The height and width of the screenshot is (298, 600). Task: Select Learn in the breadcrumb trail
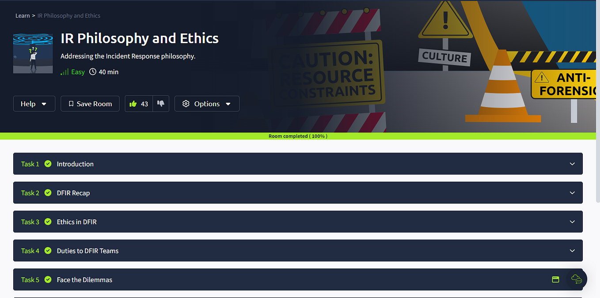[x=23, y=15]
